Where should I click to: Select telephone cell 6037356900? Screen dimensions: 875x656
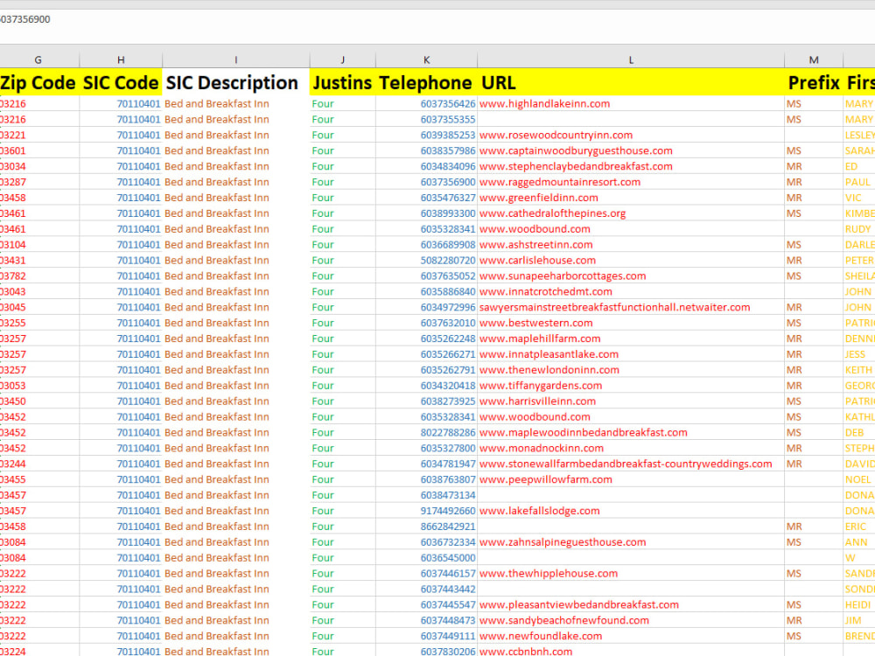[426, 182]
